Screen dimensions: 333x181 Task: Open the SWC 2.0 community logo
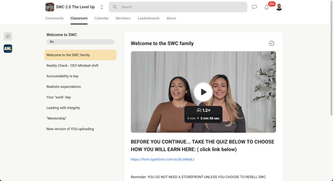50,7
